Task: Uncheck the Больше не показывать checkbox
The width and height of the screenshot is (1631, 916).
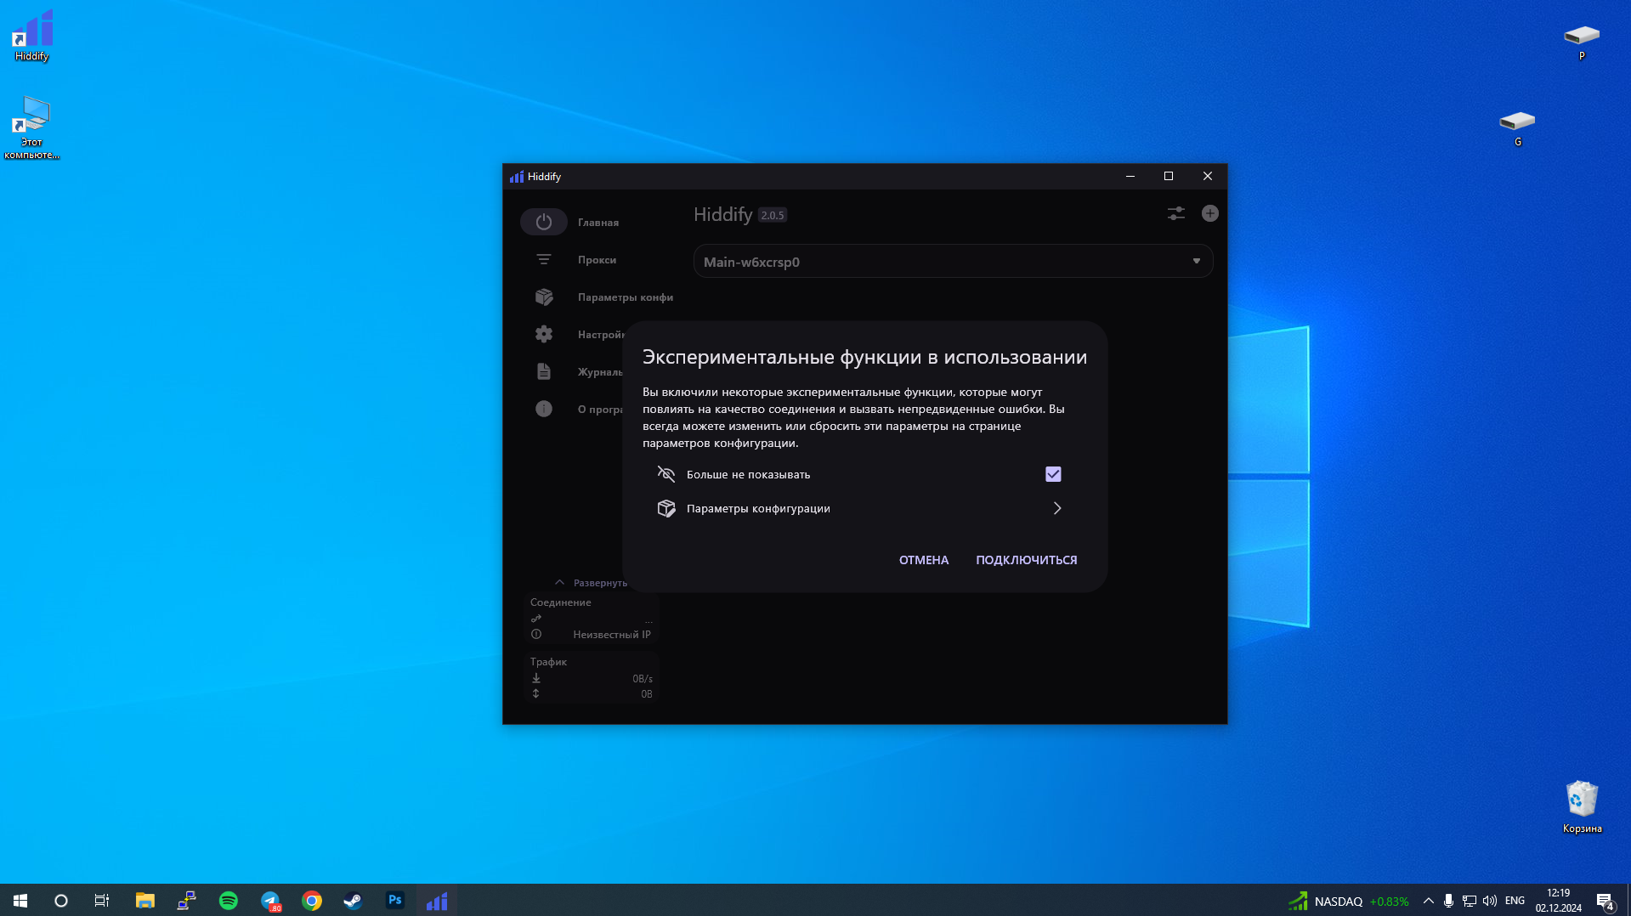Action: click(x=1053, y=474)
